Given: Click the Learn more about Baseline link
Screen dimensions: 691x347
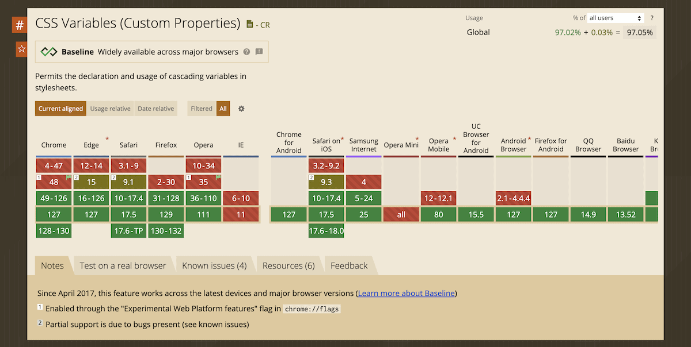Looking at the screenshot, I should (x=406, y=293).
